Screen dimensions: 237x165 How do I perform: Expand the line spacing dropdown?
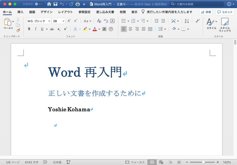tap(165, 29)
